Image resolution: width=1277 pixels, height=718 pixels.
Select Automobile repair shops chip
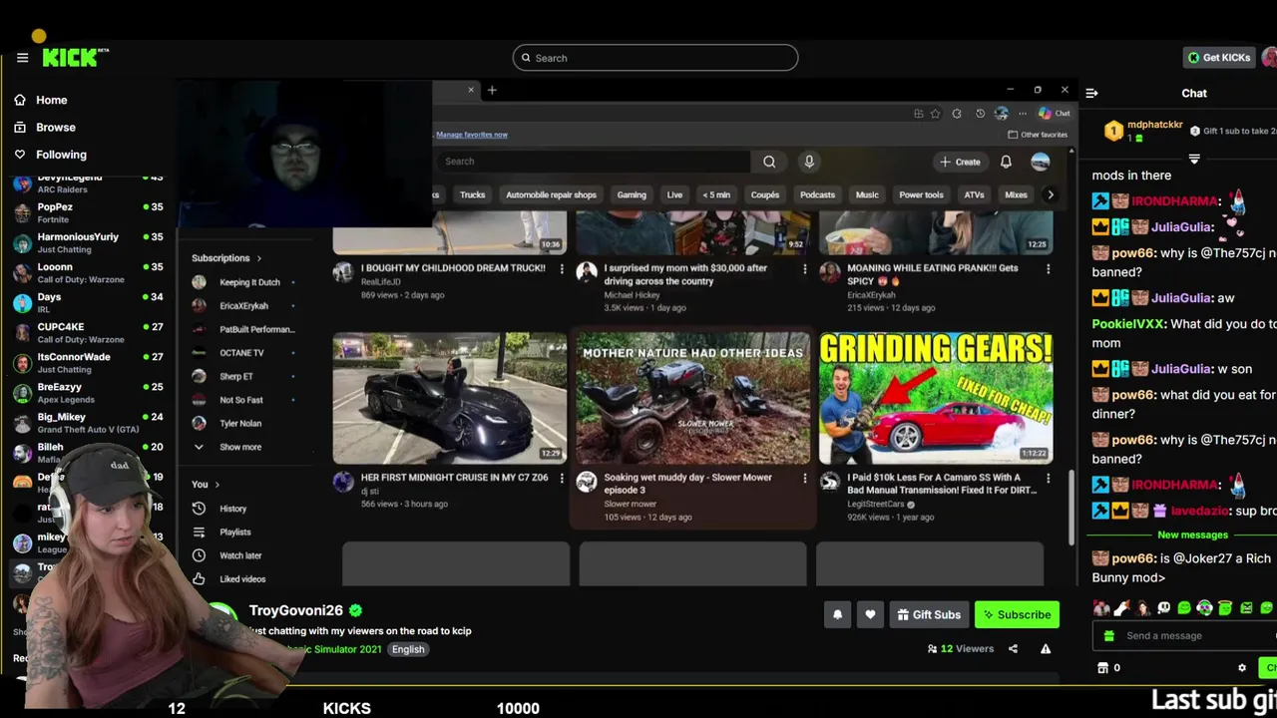coord(551,194)
